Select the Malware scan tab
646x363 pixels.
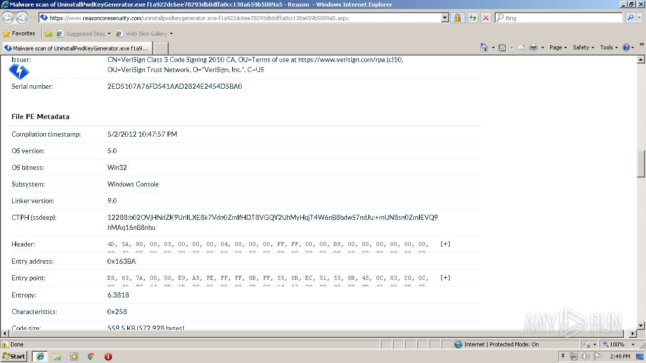[x=77, y=48]
